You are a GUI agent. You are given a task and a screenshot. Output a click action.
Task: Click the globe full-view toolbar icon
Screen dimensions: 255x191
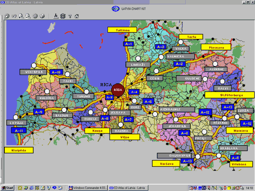35,16
